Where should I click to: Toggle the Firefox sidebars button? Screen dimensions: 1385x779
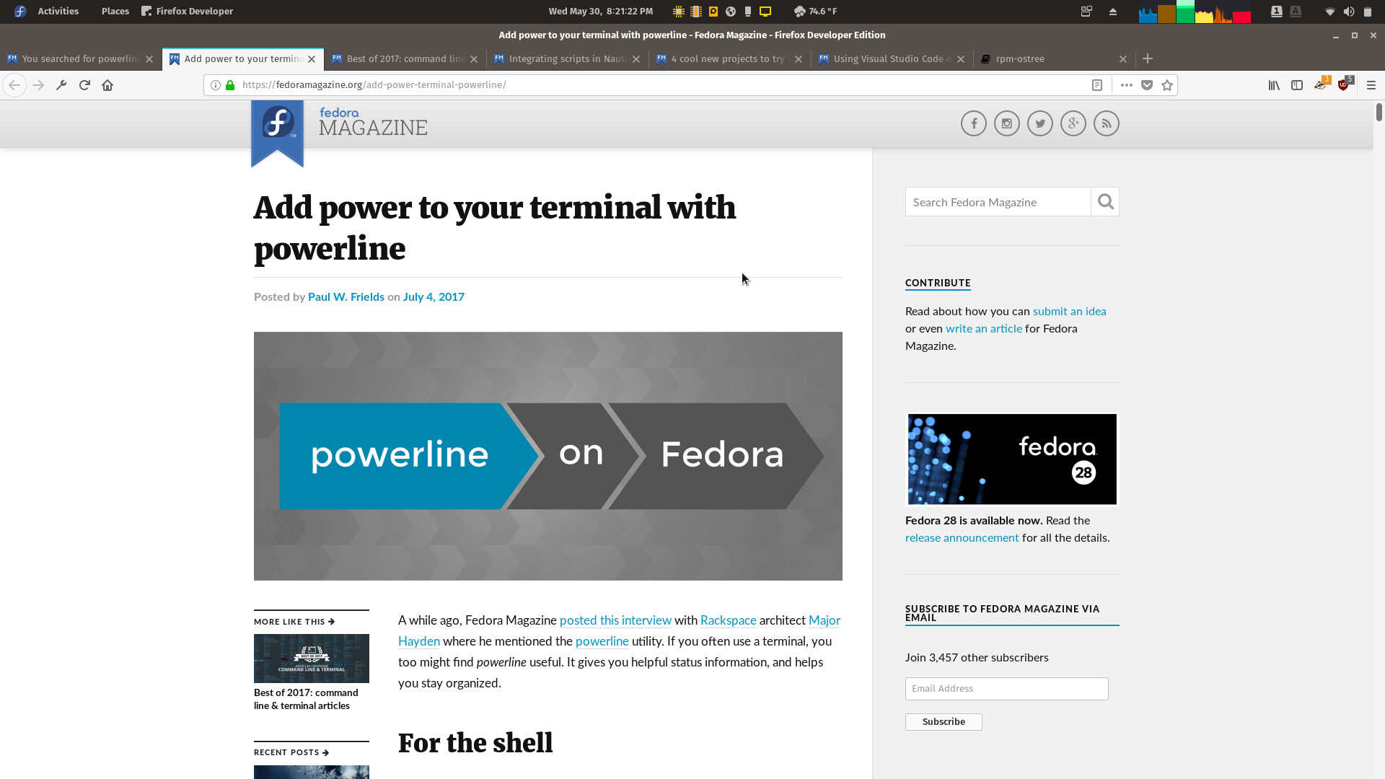pos(1297,85)
